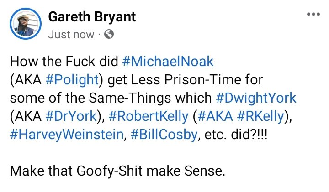Screen dimensions: 329x192
Task: Click 'some of the Same-Things which' text
Action: coord(110,97)
